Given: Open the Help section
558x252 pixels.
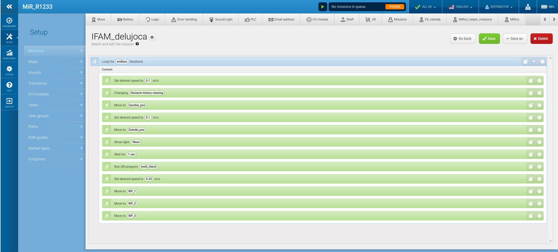Looking at the screenshot, I should (x=9, y=86).
